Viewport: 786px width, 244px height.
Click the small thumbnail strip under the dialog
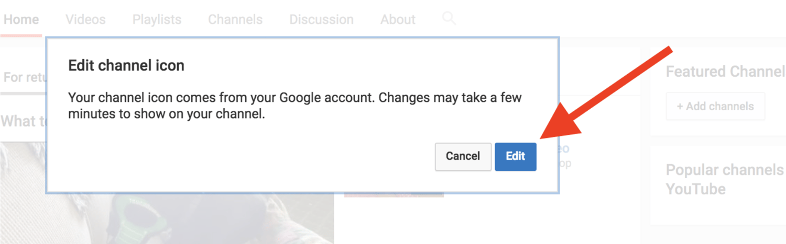click(x=394, y=195)
